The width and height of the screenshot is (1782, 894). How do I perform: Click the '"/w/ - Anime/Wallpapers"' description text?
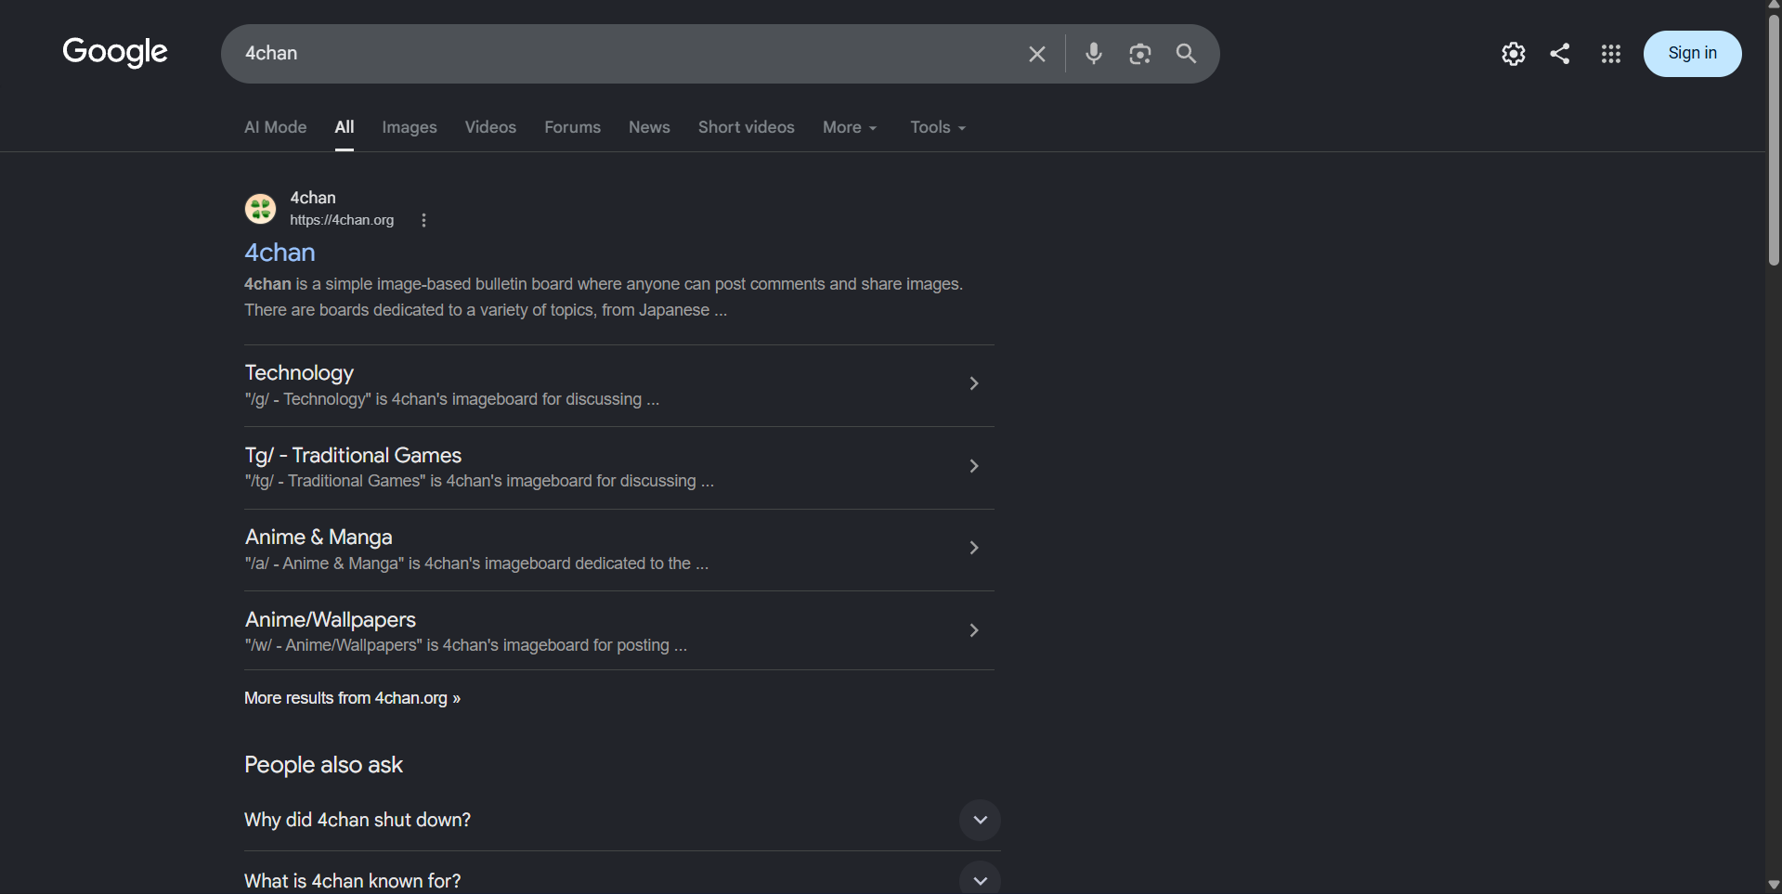[466, 645]
